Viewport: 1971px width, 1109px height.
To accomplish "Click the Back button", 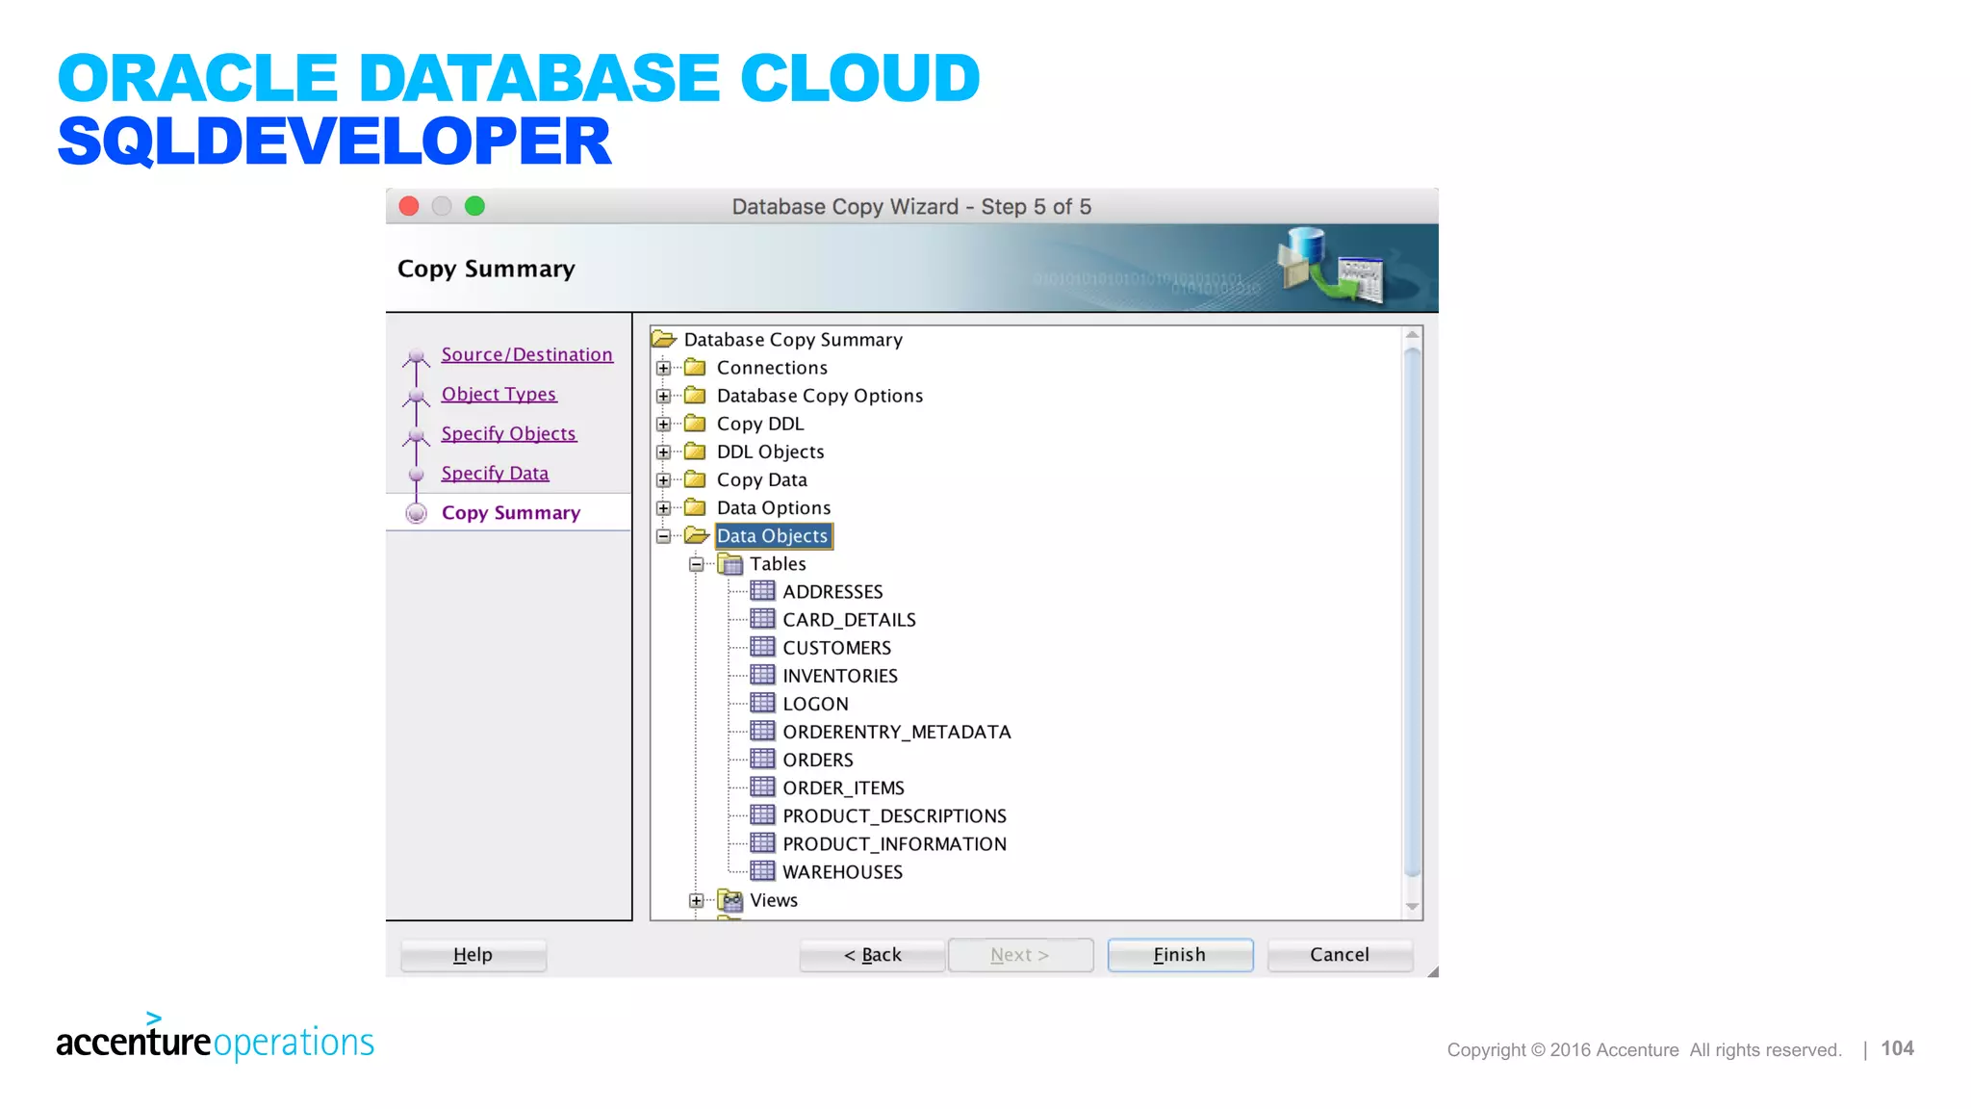I will [872, 955].
